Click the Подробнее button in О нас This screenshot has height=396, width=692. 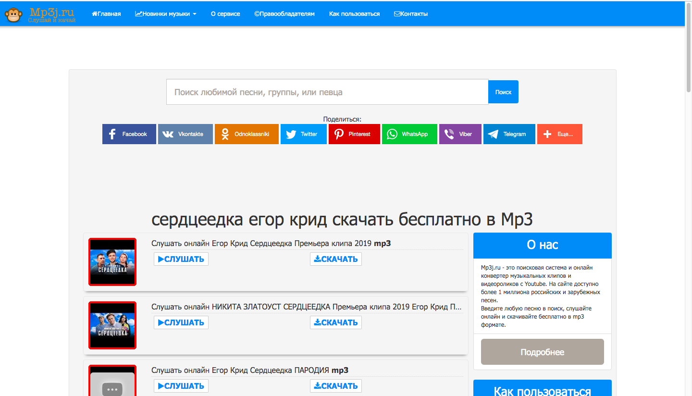(543, 352)
